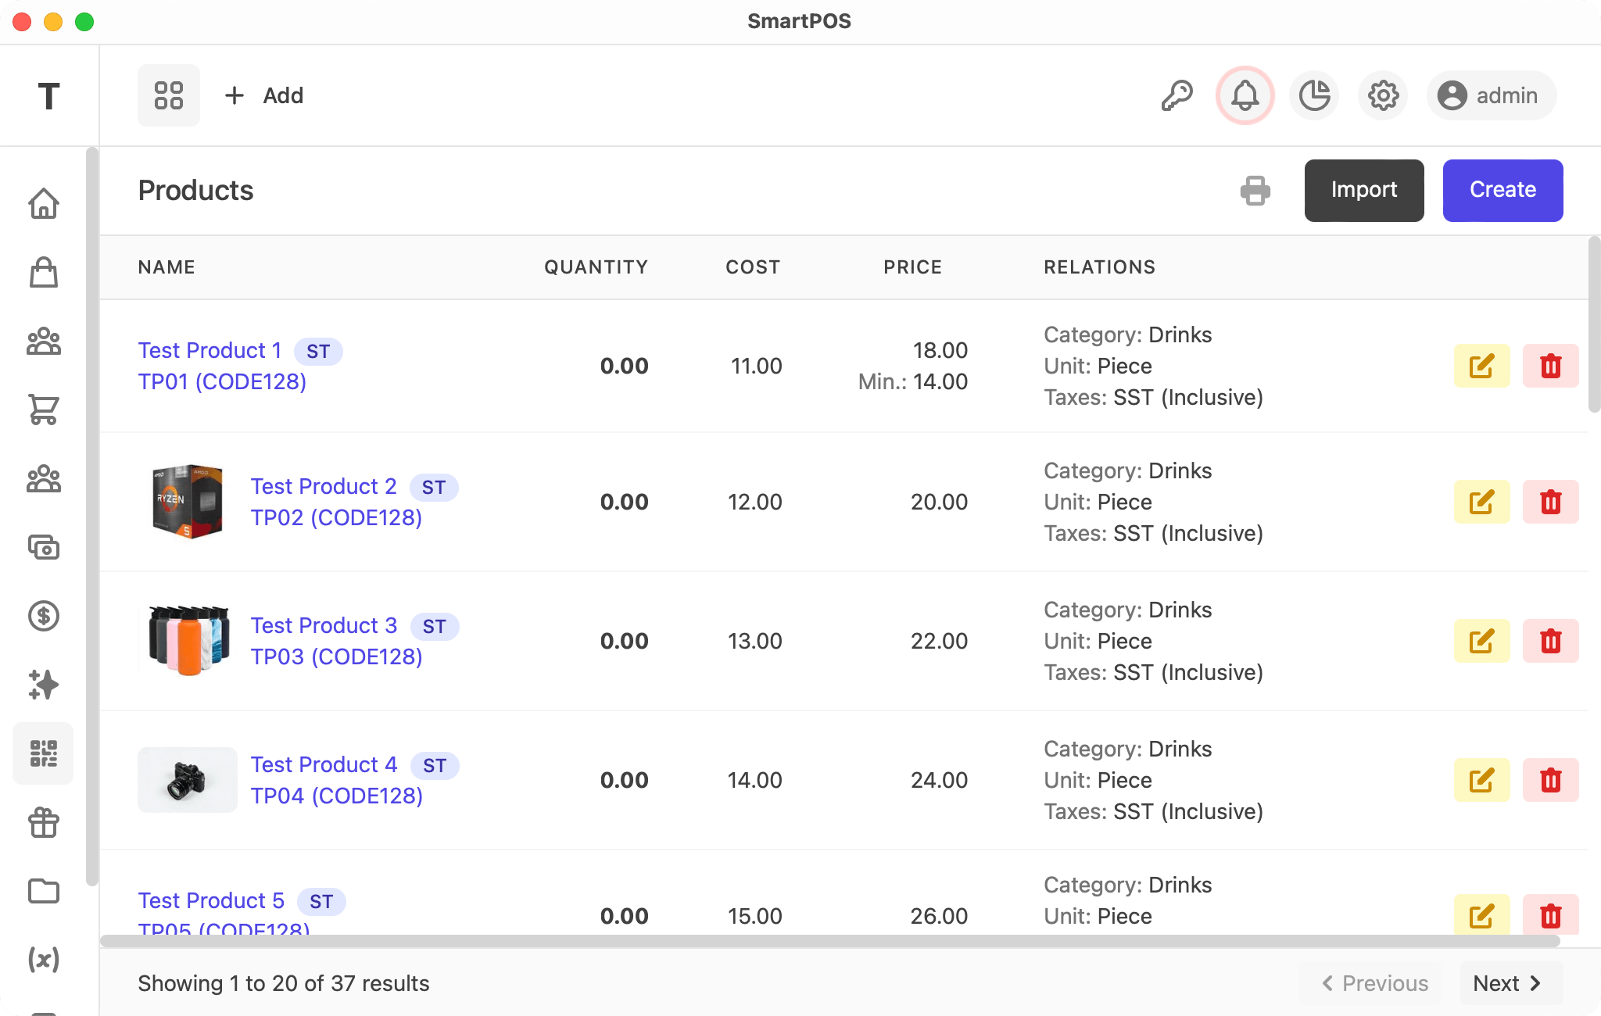Open the notifications bell icon

click(x=1245, y=95)
